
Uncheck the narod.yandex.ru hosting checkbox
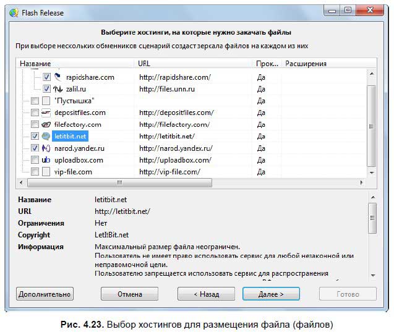pos(35,148)
